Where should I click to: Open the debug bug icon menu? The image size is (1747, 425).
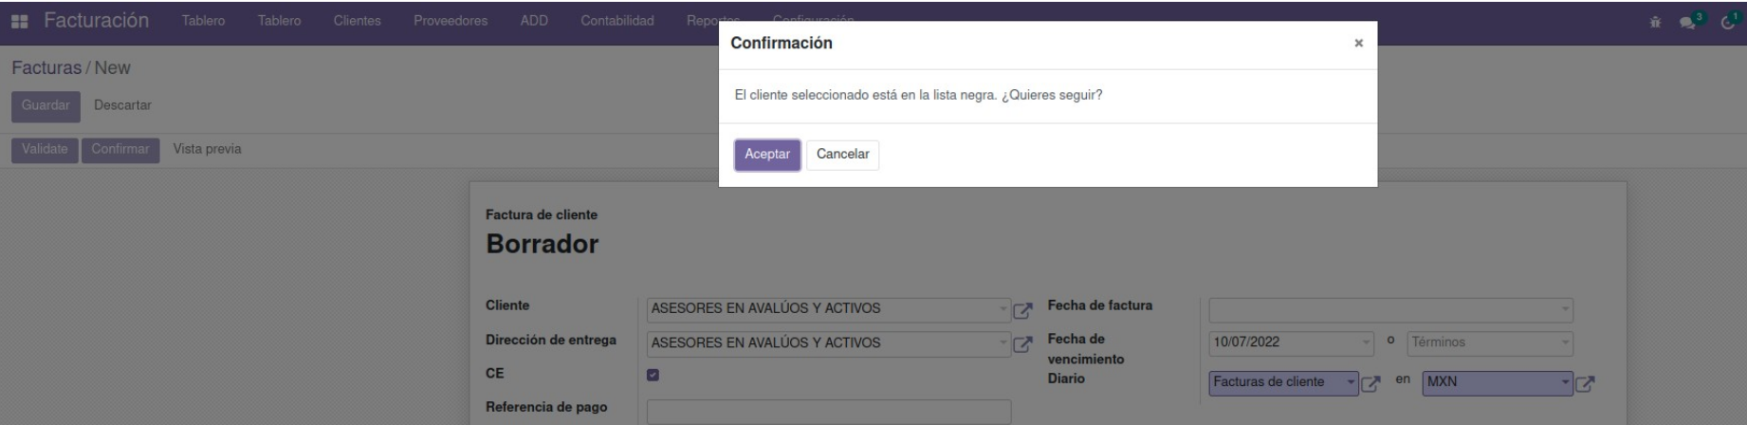pyautogui.click(x=1657, y=22)
